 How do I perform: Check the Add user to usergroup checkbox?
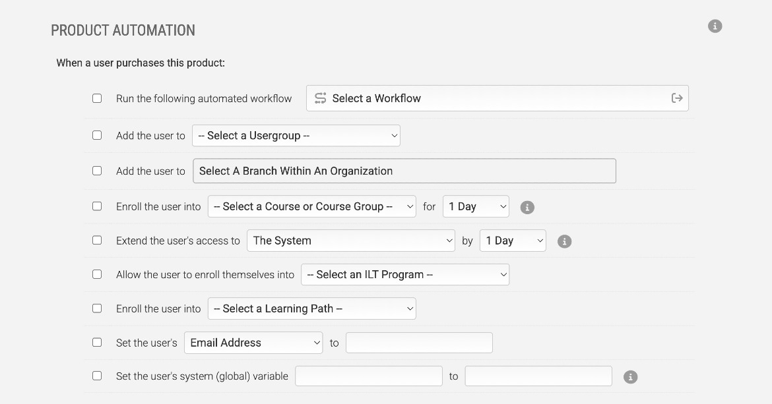(97, 135)
